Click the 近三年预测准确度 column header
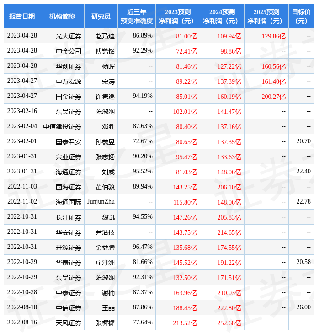The height and width of the screenshot is (334, 314). [x=137, y=16]
